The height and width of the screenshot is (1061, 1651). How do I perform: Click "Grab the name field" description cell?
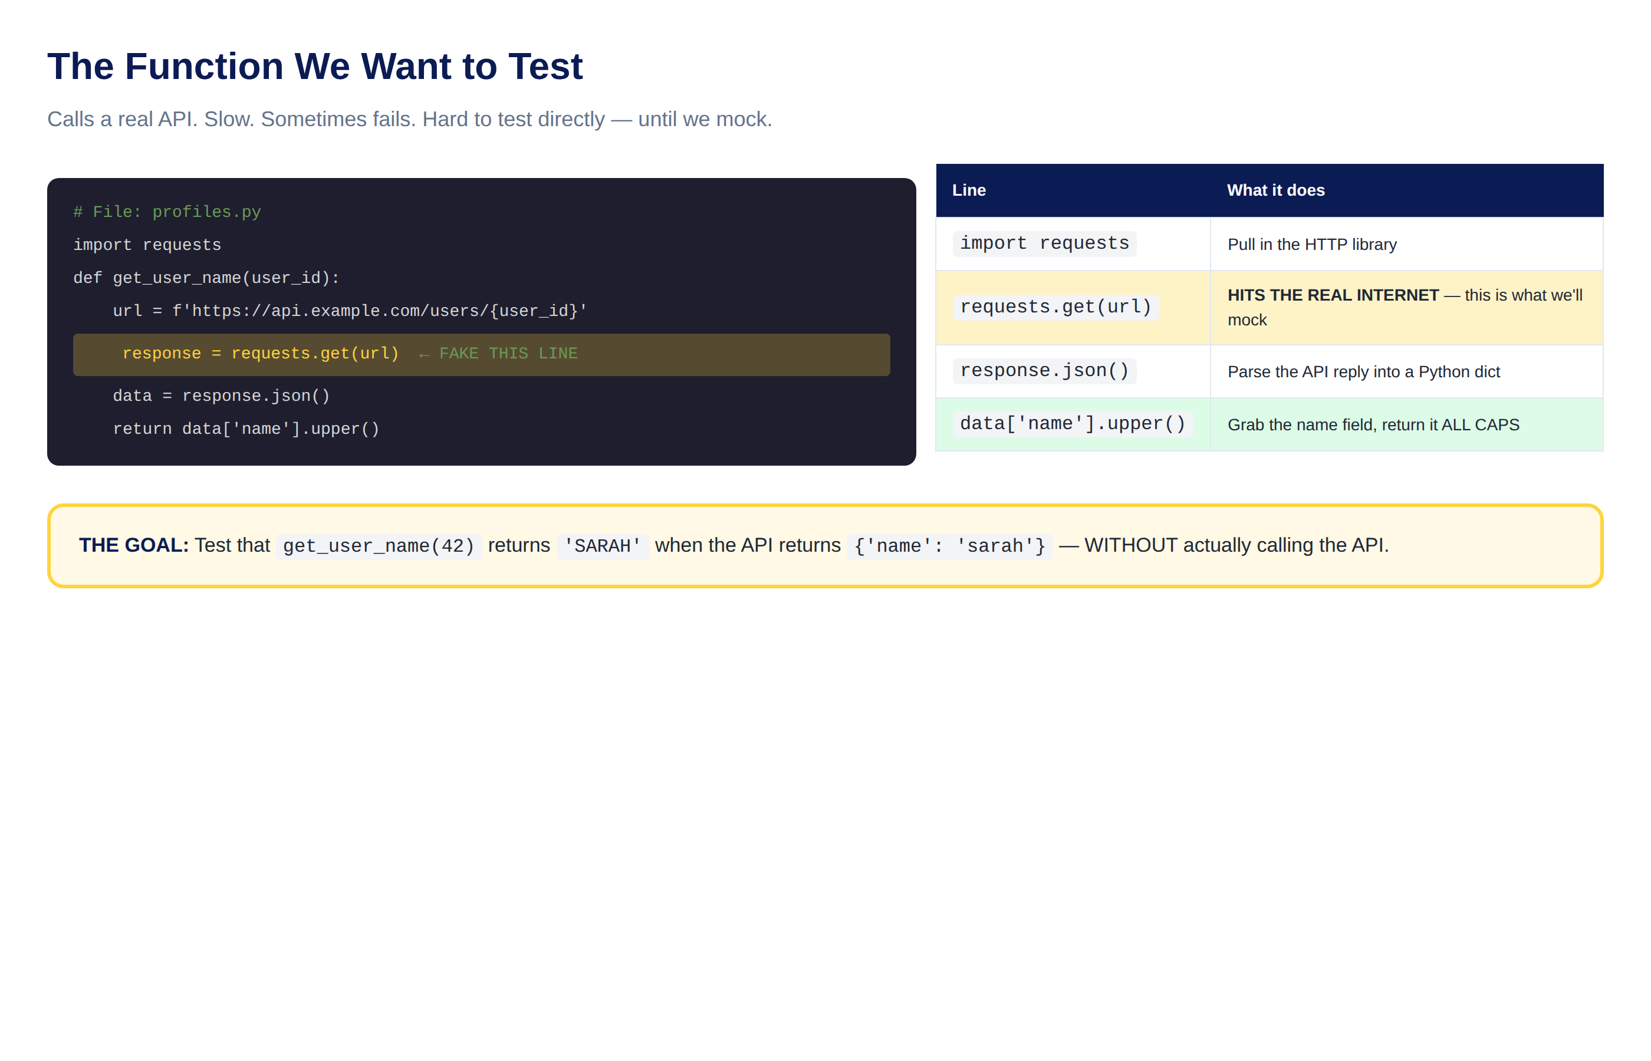pyautogui.click(x=1406, y=424)
